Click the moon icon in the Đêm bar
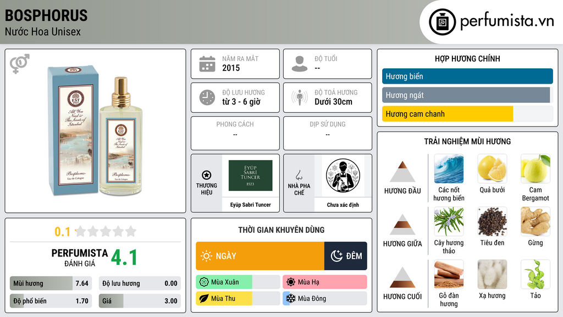 click(x=336, y=256)
